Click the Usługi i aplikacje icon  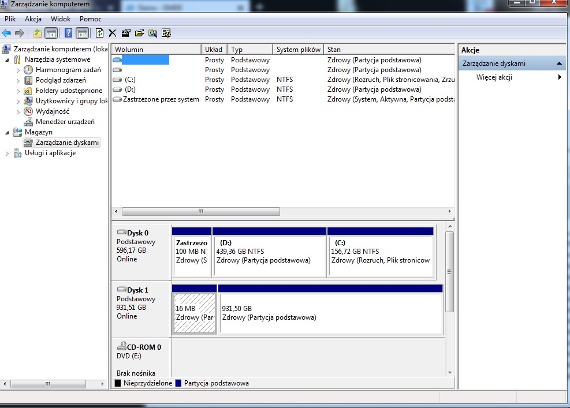17,153
